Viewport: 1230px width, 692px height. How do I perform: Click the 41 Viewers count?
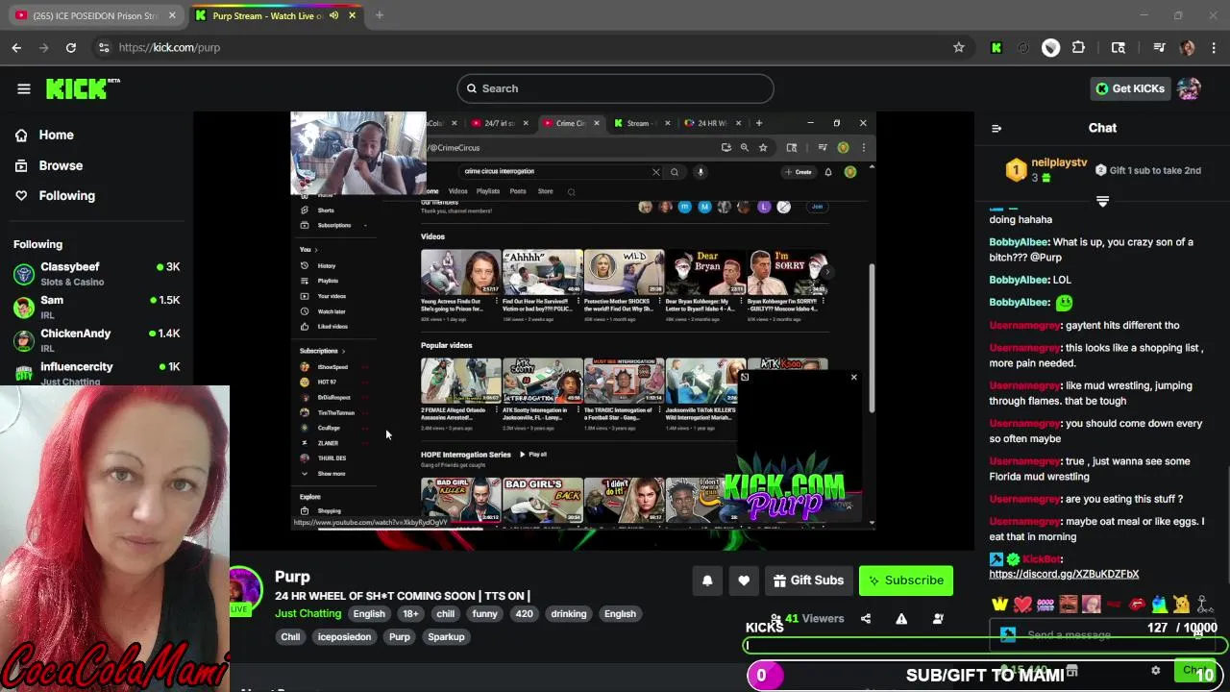pyautogui.click(x=814, y=619)
